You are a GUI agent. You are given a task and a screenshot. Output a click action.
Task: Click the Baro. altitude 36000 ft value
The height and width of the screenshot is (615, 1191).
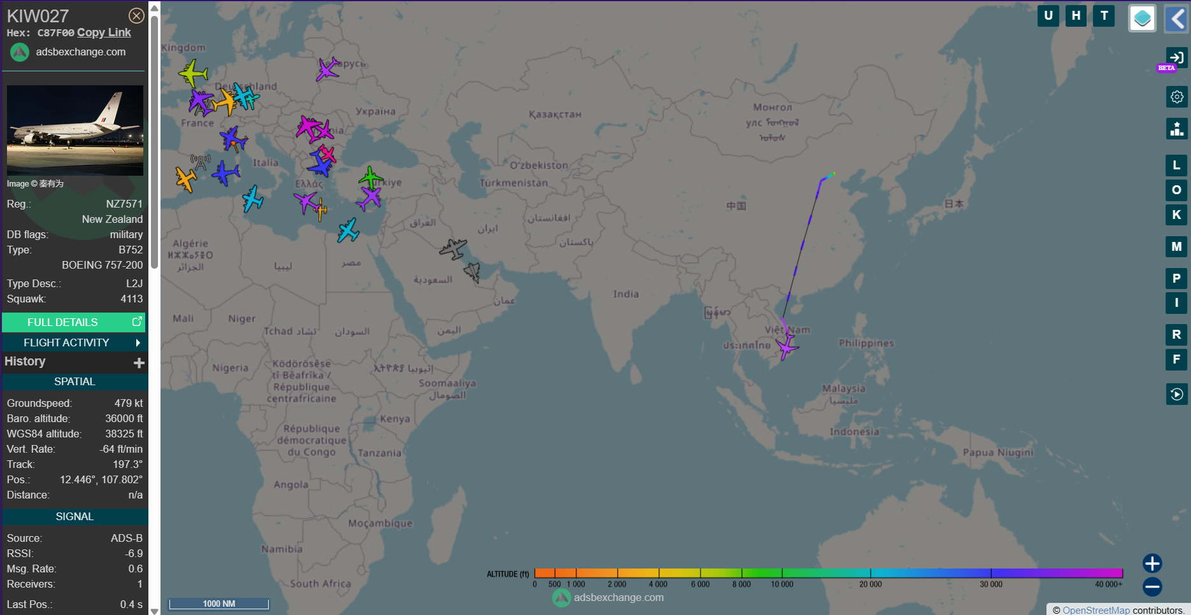(124, 418)
